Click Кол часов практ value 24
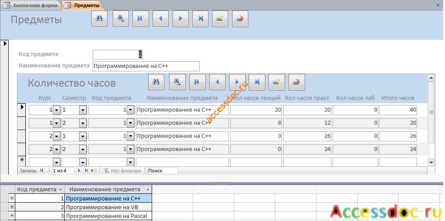Viewport: 445px width, 221px height. click(x=307, y=149)
